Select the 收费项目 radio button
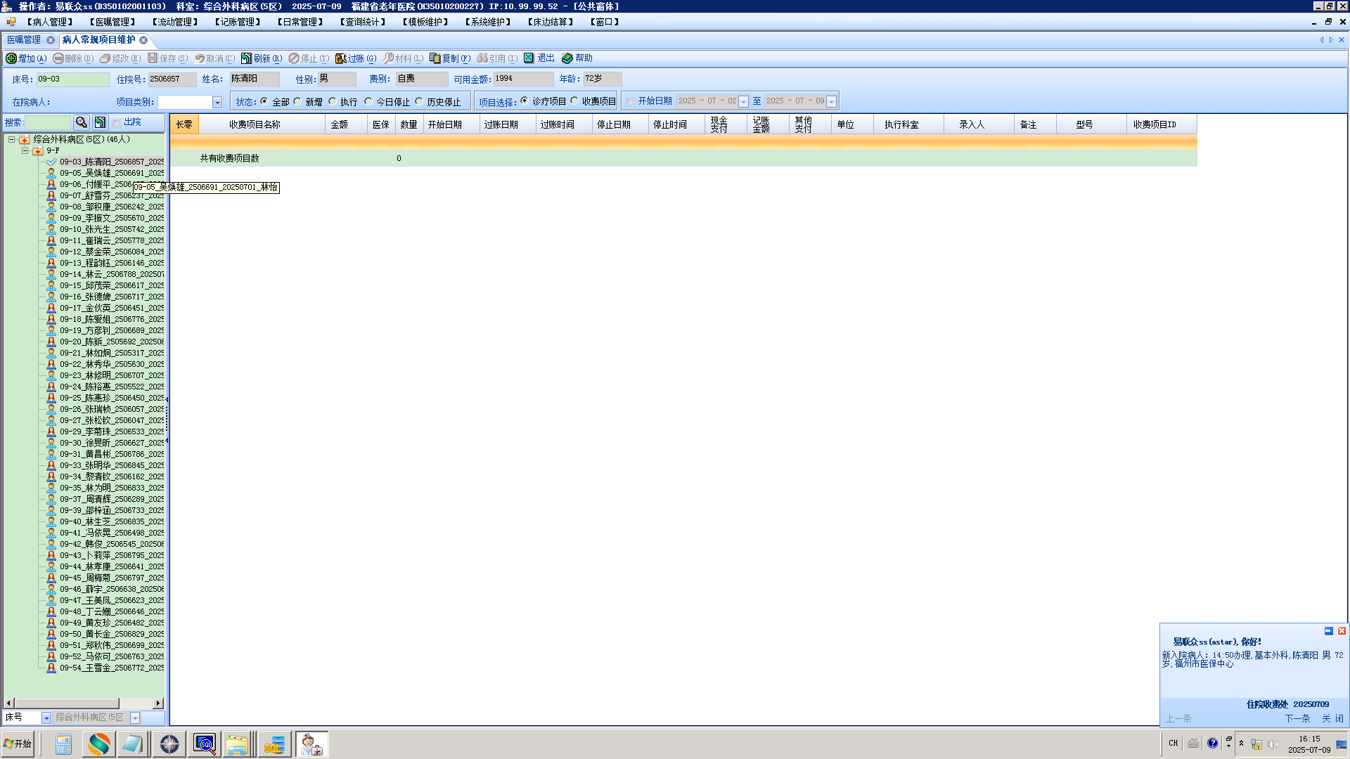 click(574, 101)
